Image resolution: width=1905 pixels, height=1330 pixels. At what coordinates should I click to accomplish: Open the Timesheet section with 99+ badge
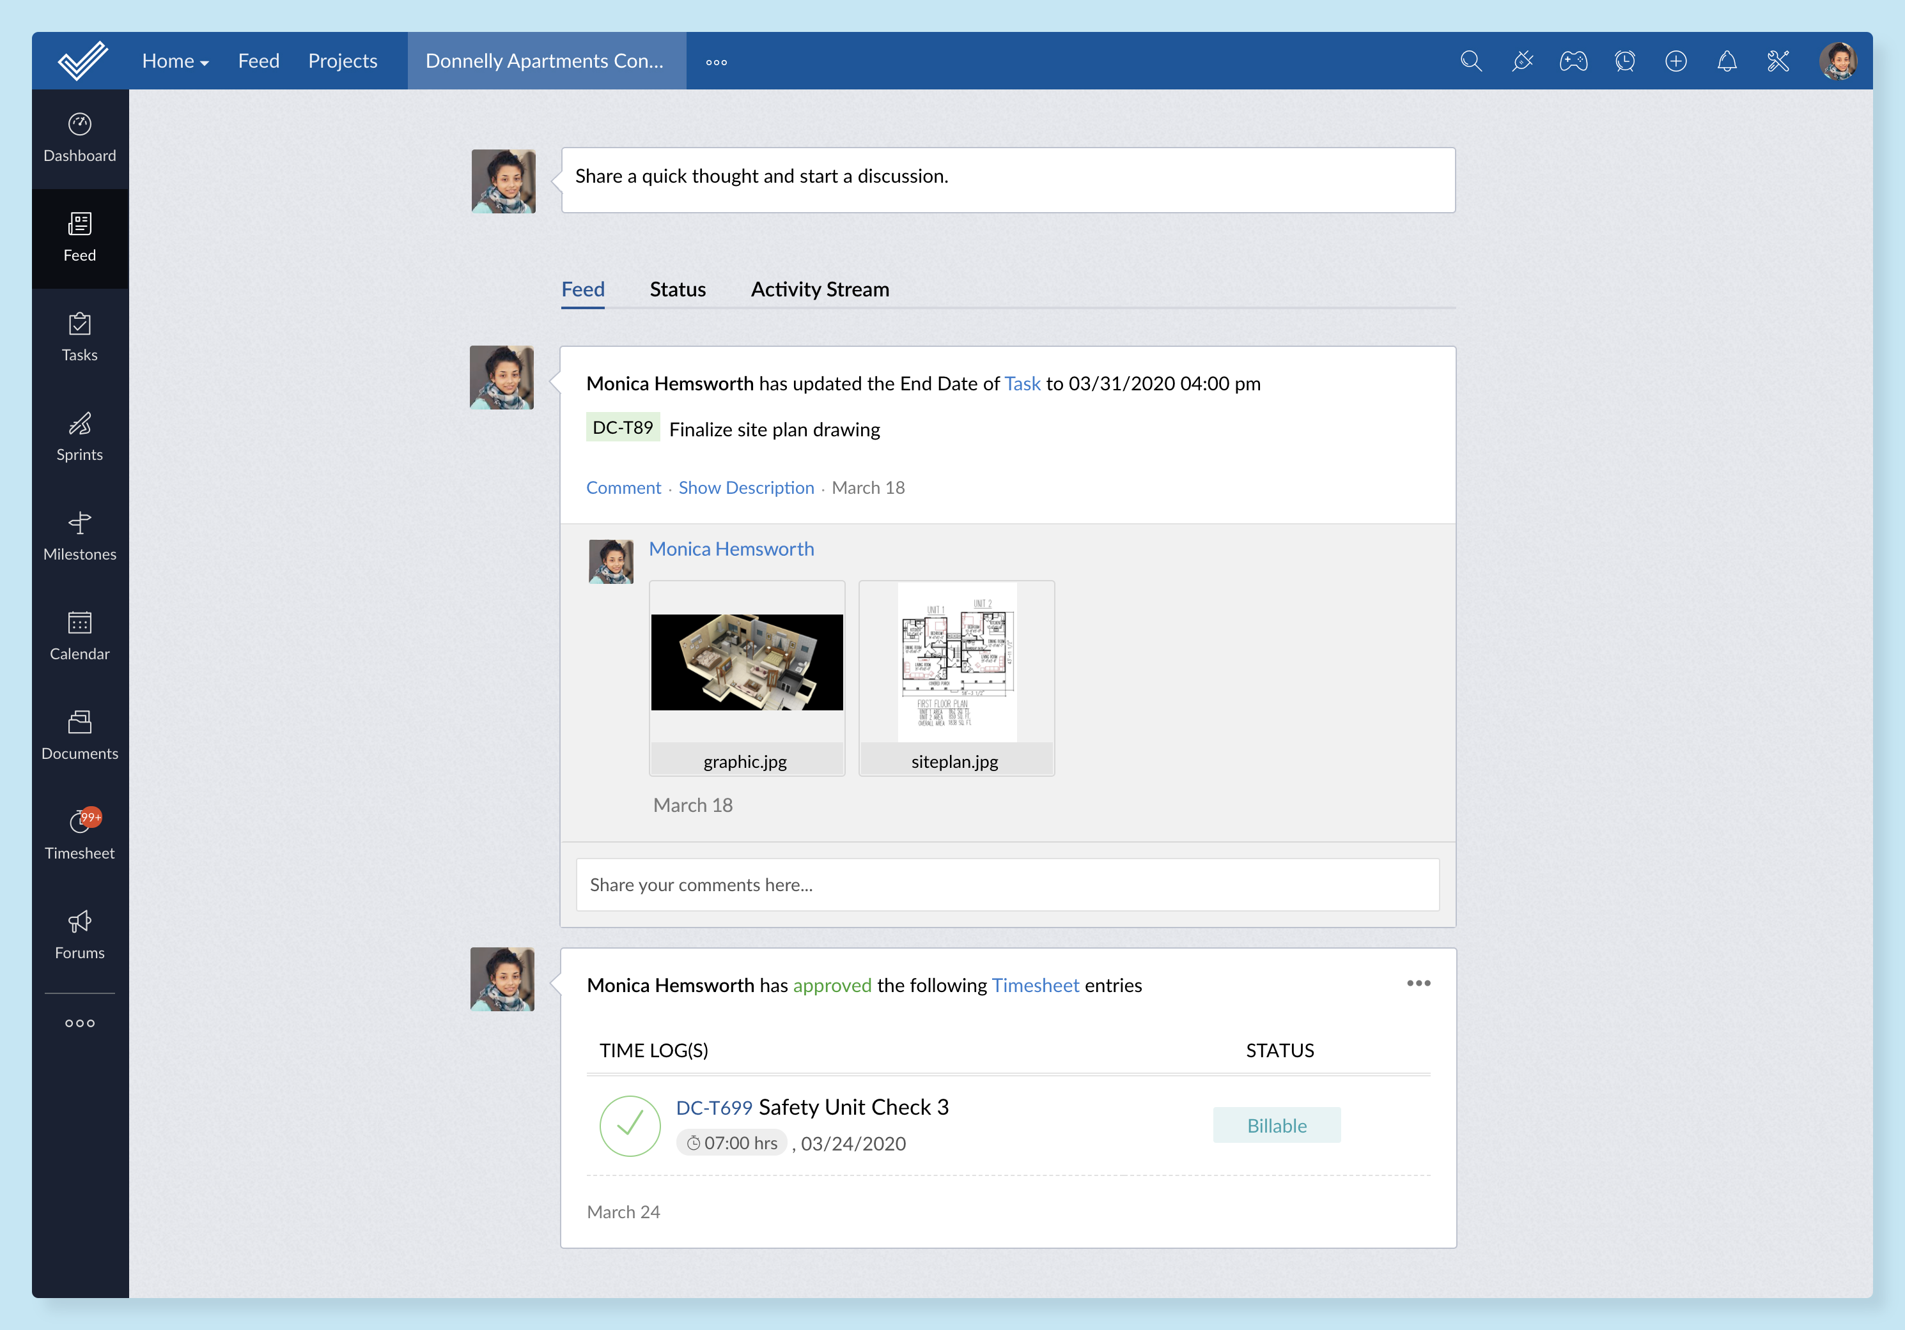pos(80,834)
